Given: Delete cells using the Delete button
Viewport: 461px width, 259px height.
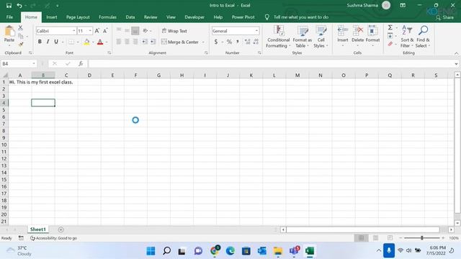Looking at the screenshot, I should (x=357, y=37).
